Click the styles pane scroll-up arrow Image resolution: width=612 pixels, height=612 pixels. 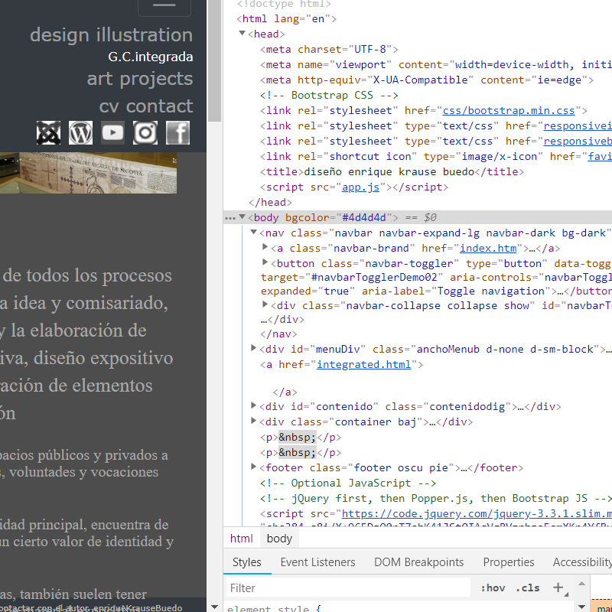tap(581, 584)
